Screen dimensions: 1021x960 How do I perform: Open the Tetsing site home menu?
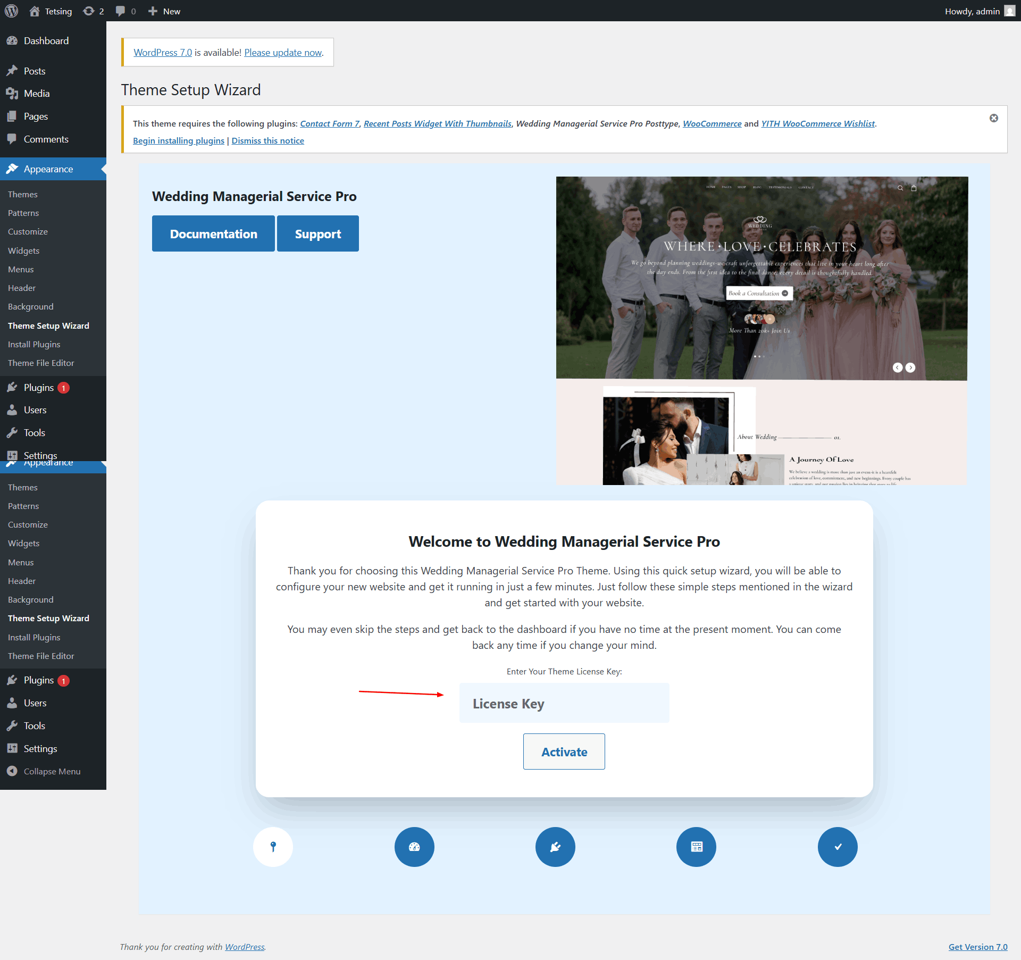click(x=51, y=11)
